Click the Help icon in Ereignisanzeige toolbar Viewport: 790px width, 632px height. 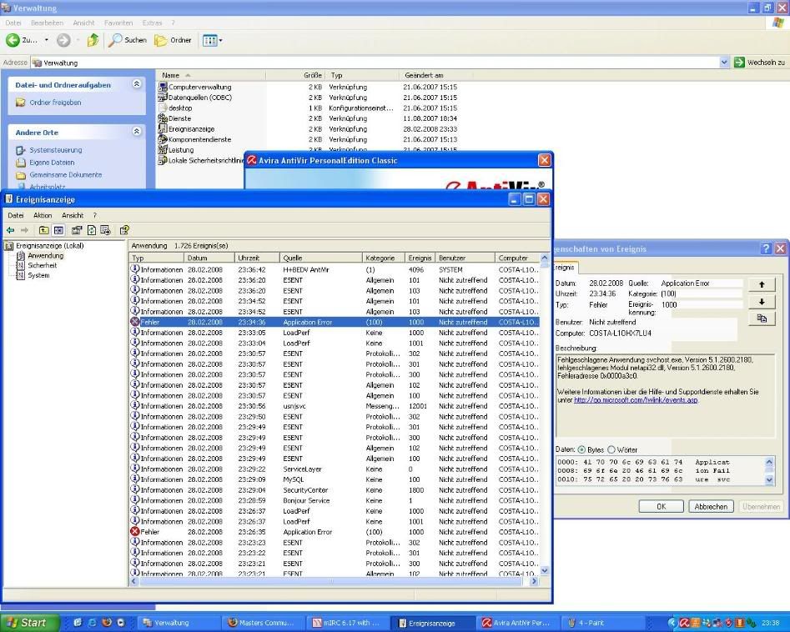(124, 230)
